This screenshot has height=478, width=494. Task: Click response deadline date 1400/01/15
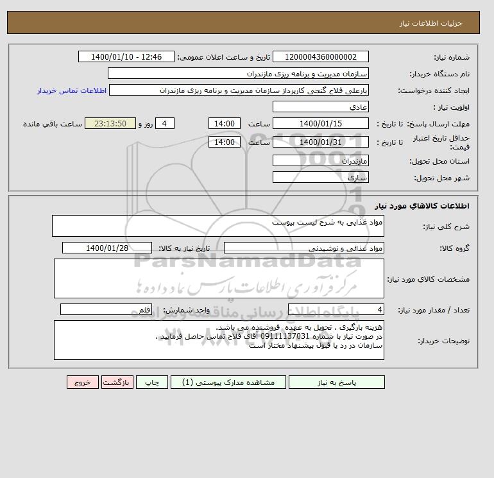tap(320, 124)
